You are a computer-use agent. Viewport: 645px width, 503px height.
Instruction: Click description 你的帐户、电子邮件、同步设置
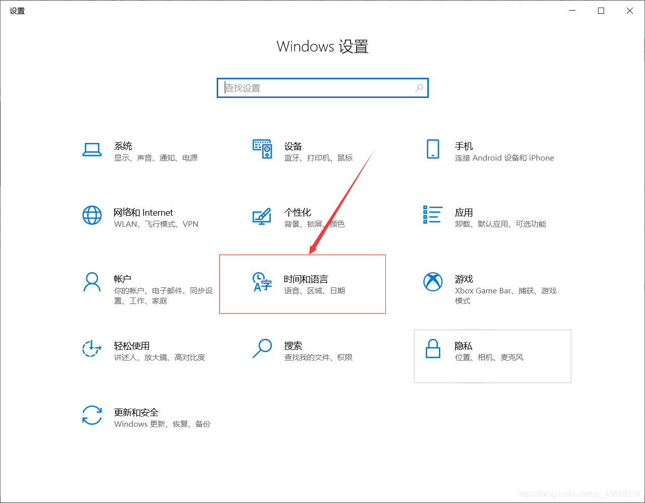tap(164, 296)
